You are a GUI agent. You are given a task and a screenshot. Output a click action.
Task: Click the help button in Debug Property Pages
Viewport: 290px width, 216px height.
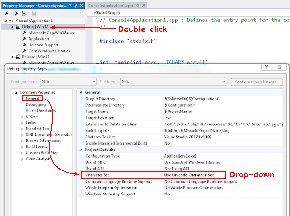266,67
